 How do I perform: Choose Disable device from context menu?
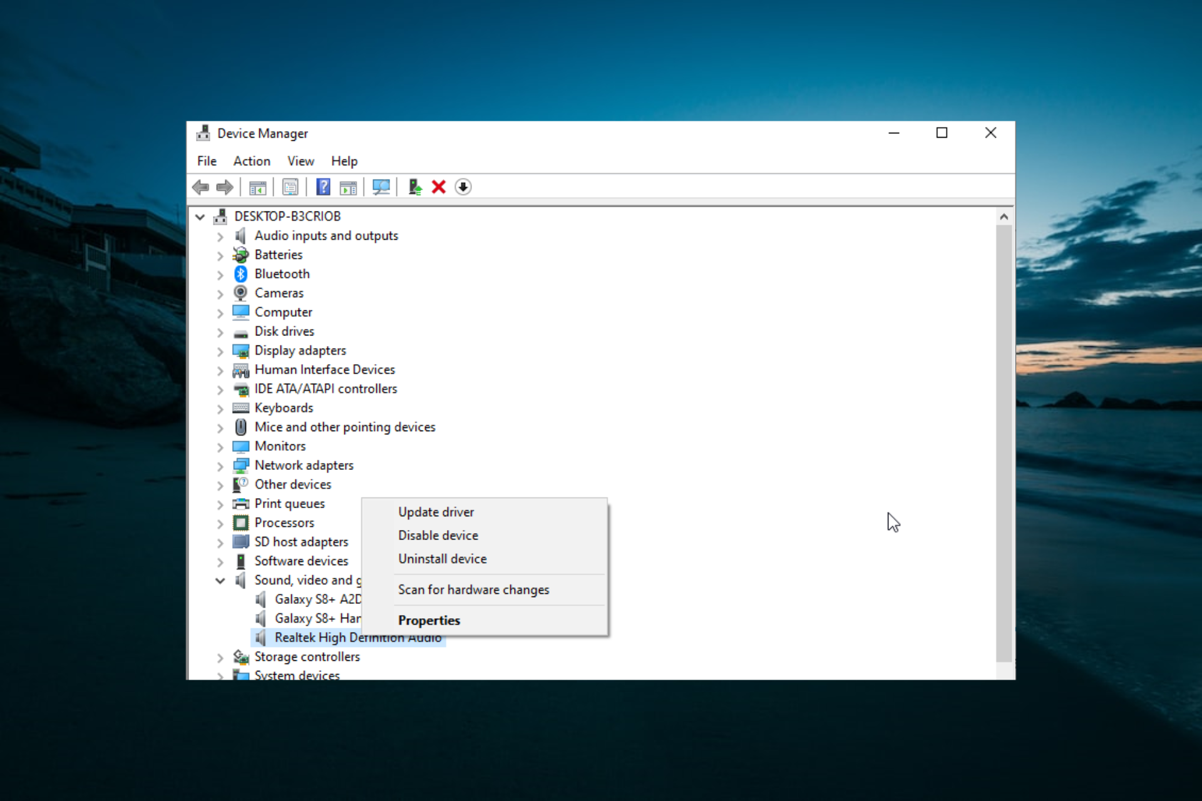tap(484, 535)
